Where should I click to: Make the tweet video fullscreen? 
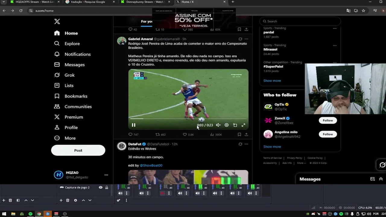(243, 125)
